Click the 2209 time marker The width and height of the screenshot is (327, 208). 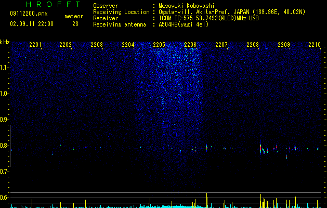click(284, 45)
